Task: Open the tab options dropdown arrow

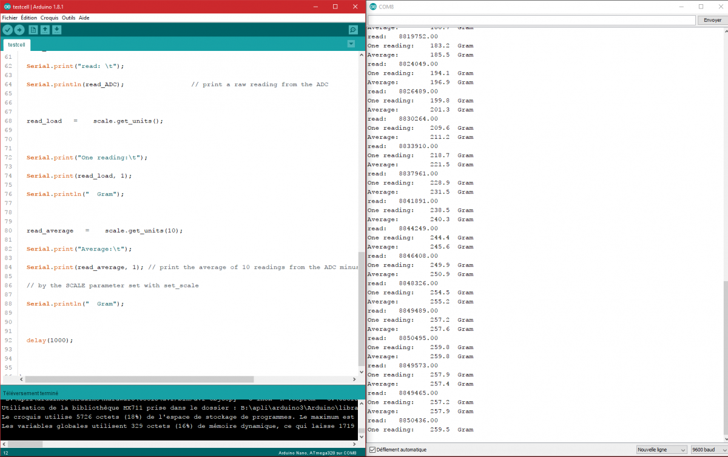Action: pos(351,44)
